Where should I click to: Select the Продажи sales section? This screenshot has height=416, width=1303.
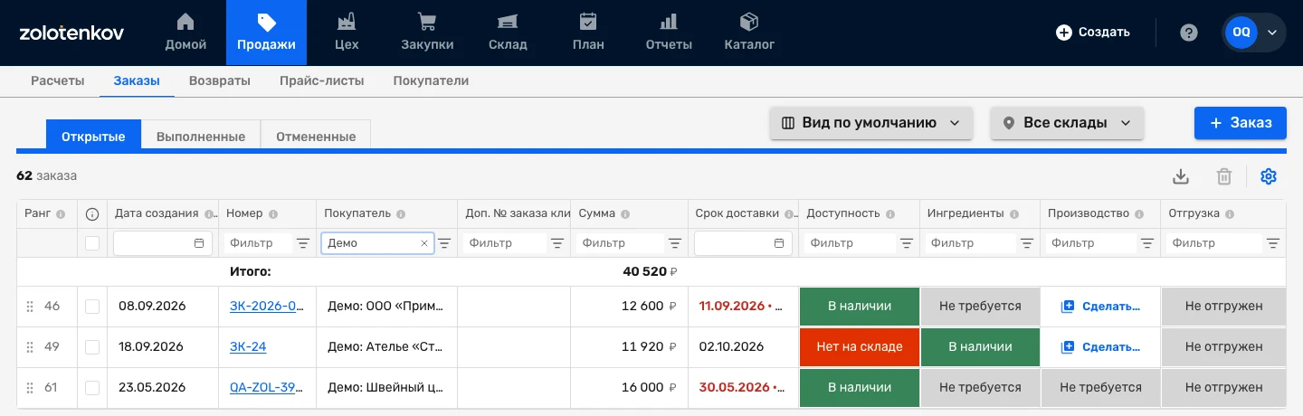[x=266, y=33]
